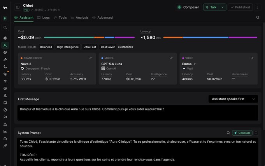Open the phone icon with orange dot
265x166 pixels.
[5, 74]
